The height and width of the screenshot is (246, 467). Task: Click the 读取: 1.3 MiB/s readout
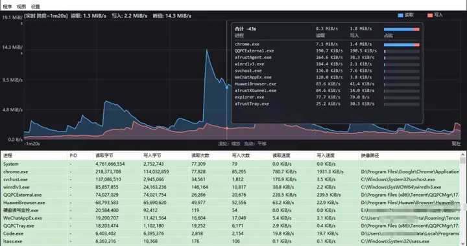[x=88, y=16]
